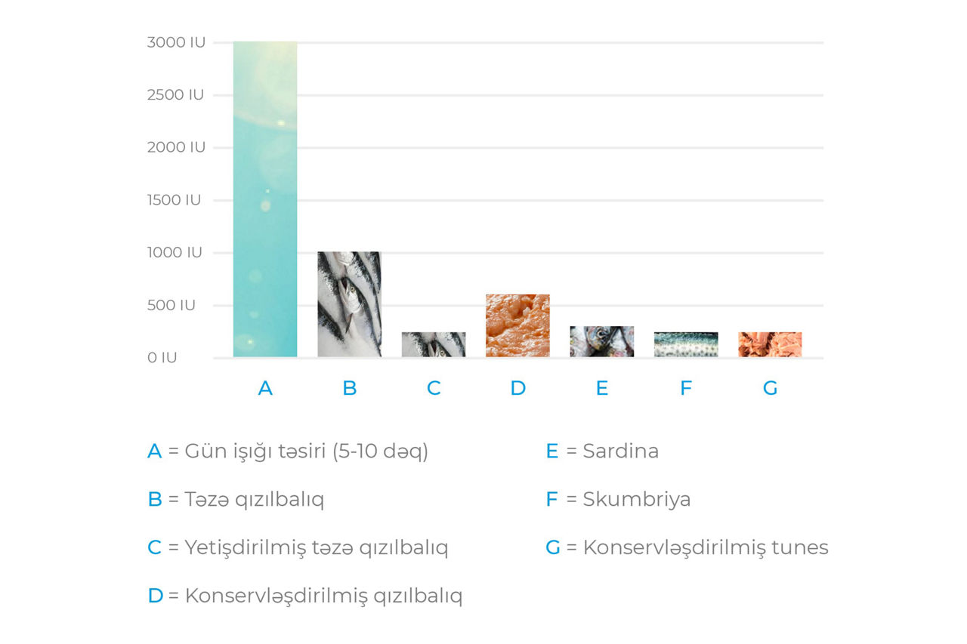
Task: Click legend text Yetişdirilmiş təzə qızılbalıq
Action: pyautogui.click(x=298, y=548)
